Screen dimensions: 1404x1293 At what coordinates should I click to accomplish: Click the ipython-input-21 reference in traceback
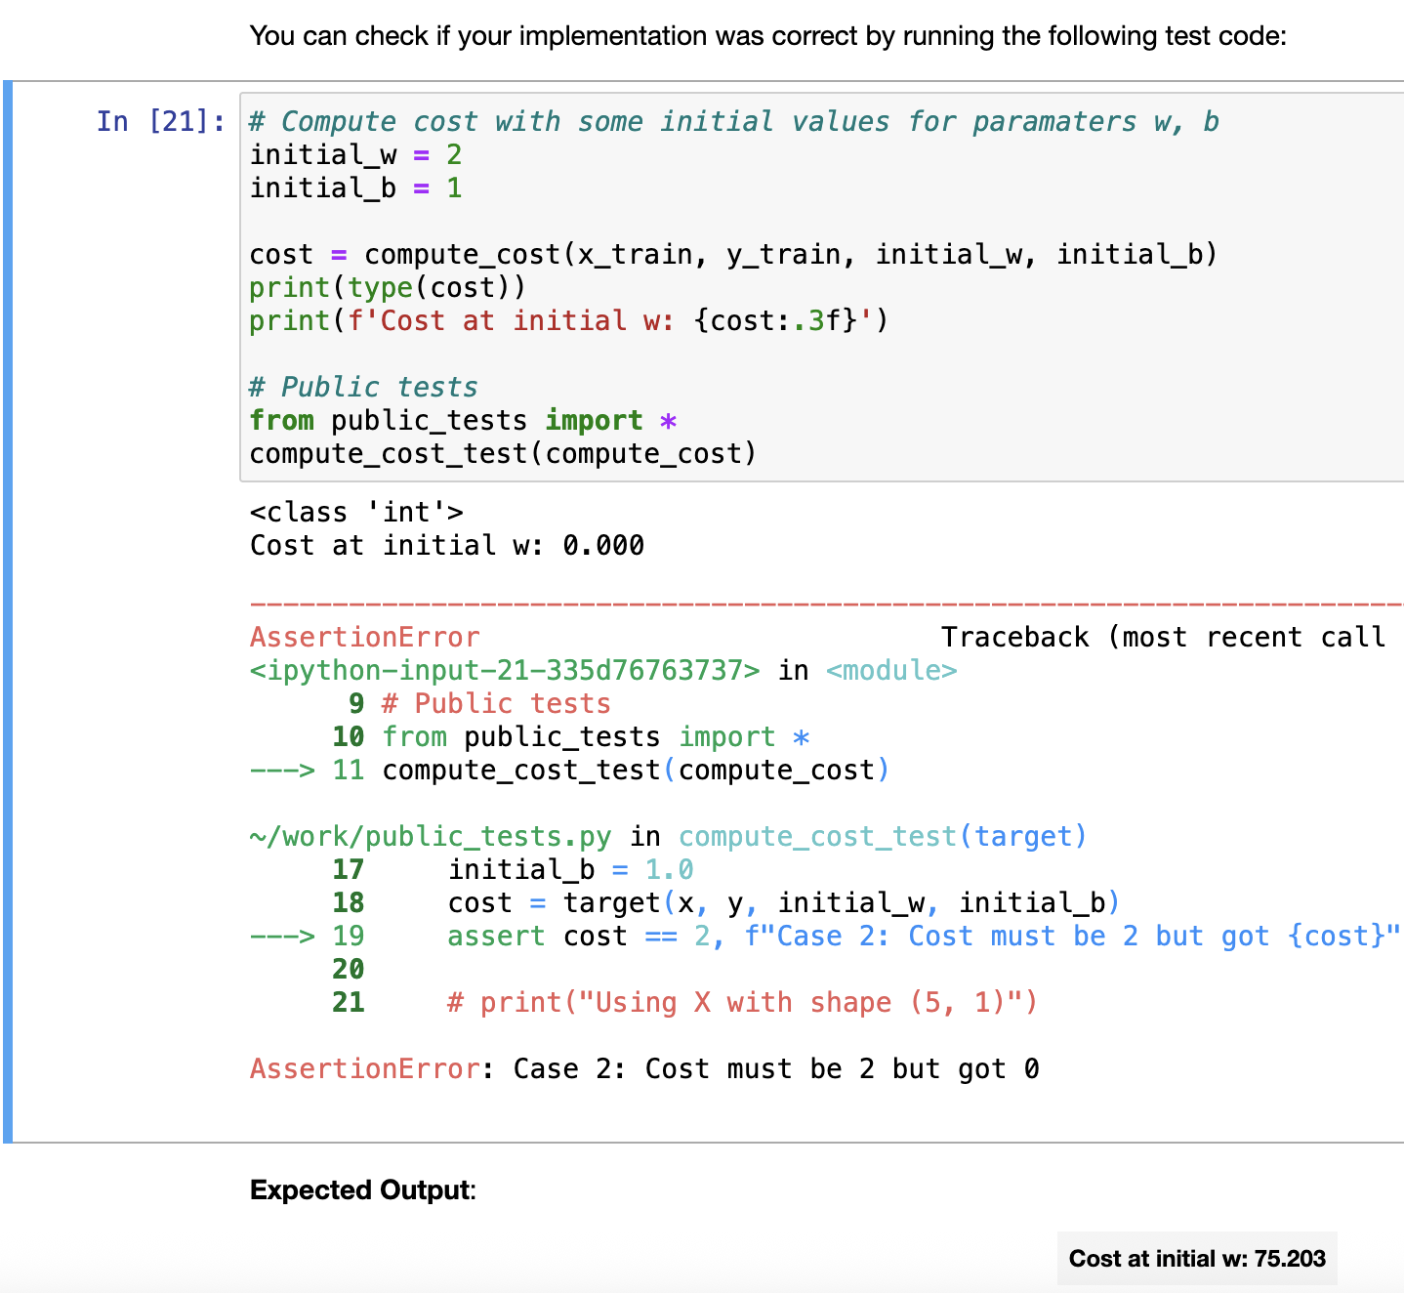504,670
